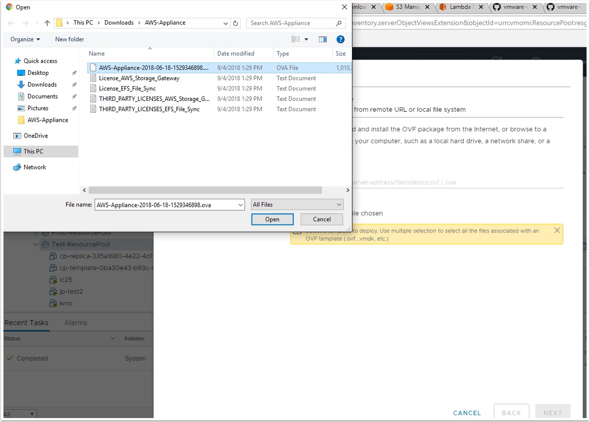This screenshot has height=422, width=590.
Task: Click the Test-ResourcePool icon in vSphere tree
Action: coord(45,244)
